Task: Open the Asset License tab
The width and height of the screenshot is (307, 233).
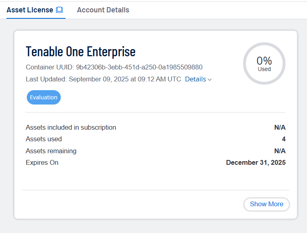Action: (30, 10)
